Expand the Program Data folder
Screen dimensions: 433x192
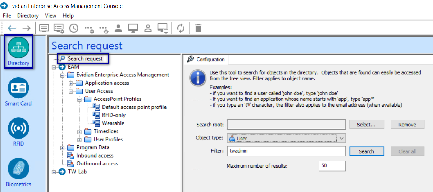63,147
